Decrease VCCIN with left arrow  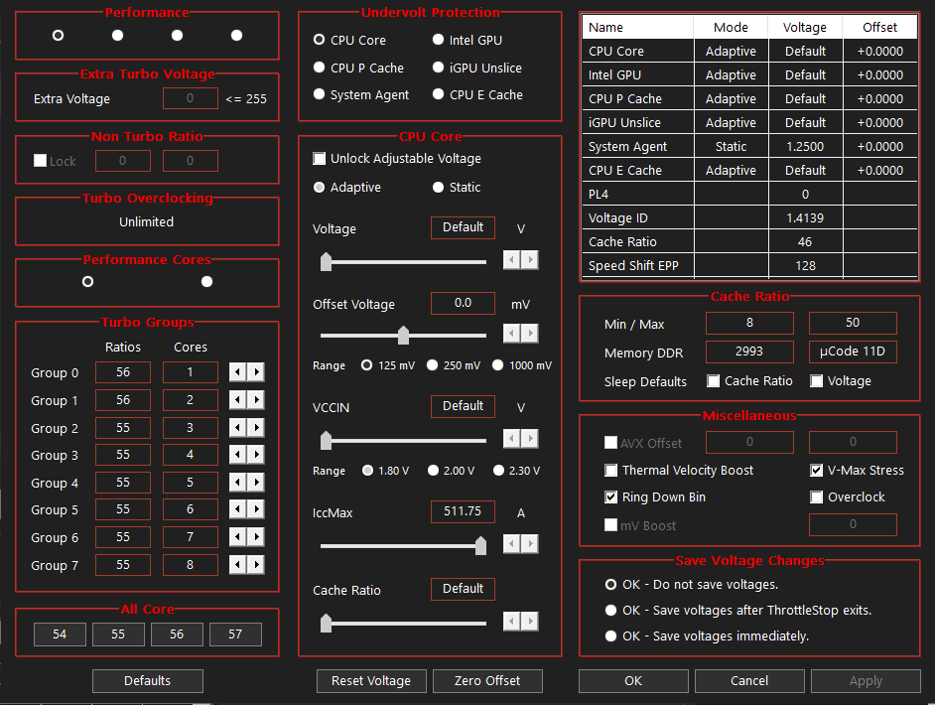pos(511,438)
